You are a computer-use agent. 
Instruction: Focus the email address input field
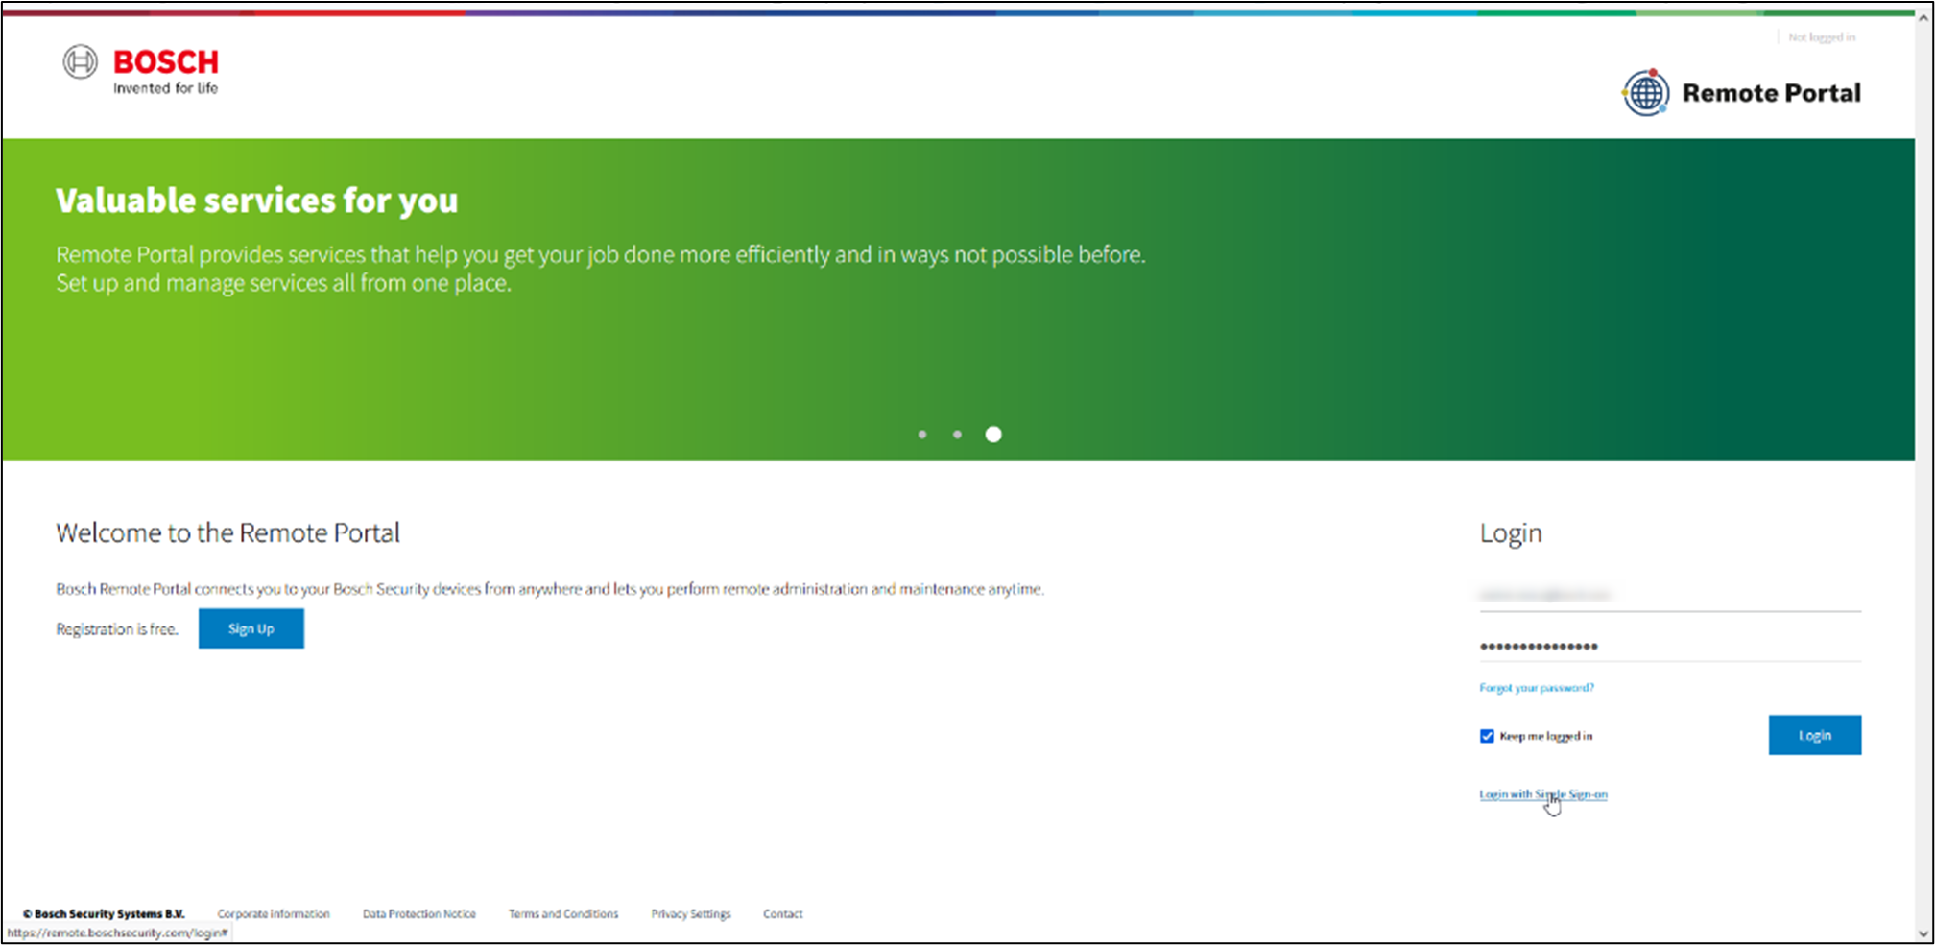tap(1670, 595)
